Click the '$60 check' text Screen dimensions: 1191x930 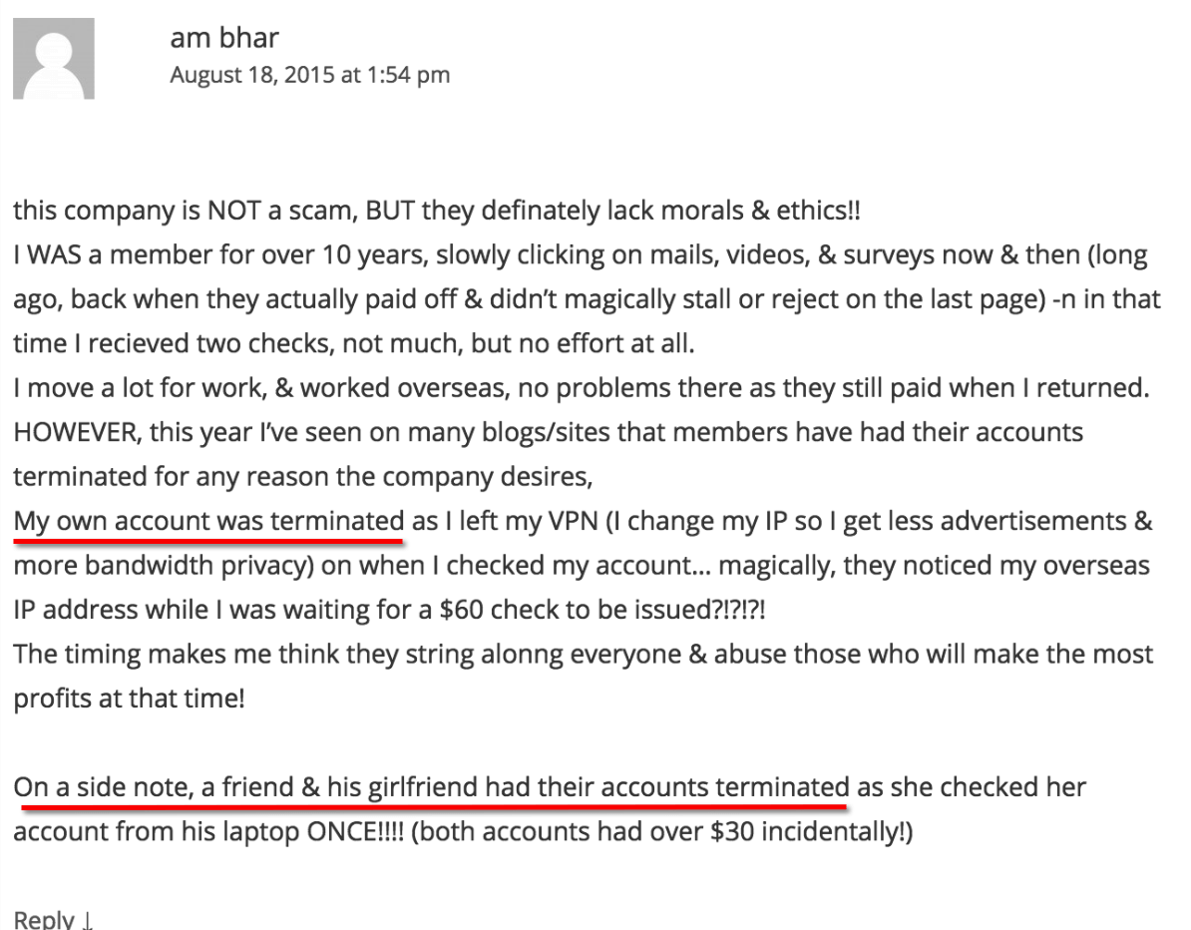(492, 610)
